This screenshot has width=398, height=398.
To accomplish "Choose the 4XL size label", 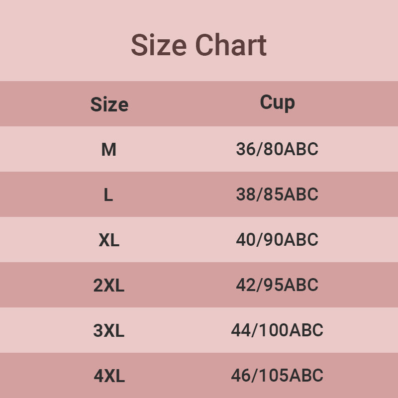I will click(x=109, y=376).
